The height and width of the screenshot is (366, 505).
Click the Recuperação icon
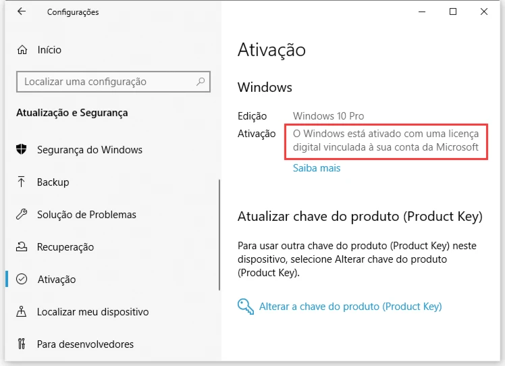(x=22, y=247)
